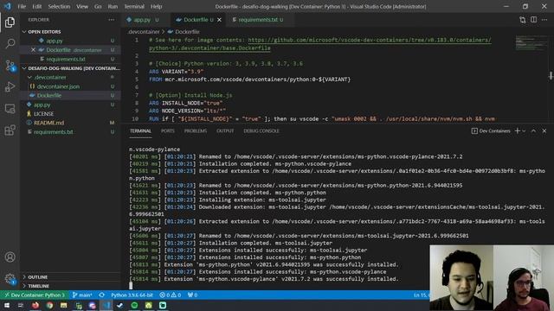Select Python 3.9.6 64-bit interpreter in status bar
The width and height of the screenshot is (554, 311).
coord(132,295)
